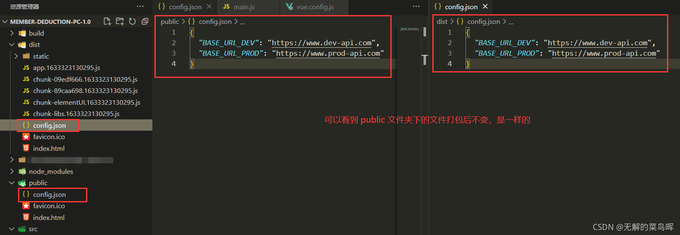This screenshot has width=680, height=235.
Task: Open explorer panel more actions menu
Action: [140, 6]
